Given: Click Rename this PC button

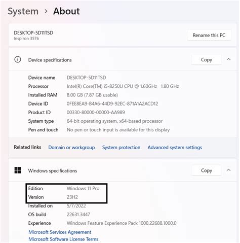Looking at the screenshot, I should tap(209, 35).
